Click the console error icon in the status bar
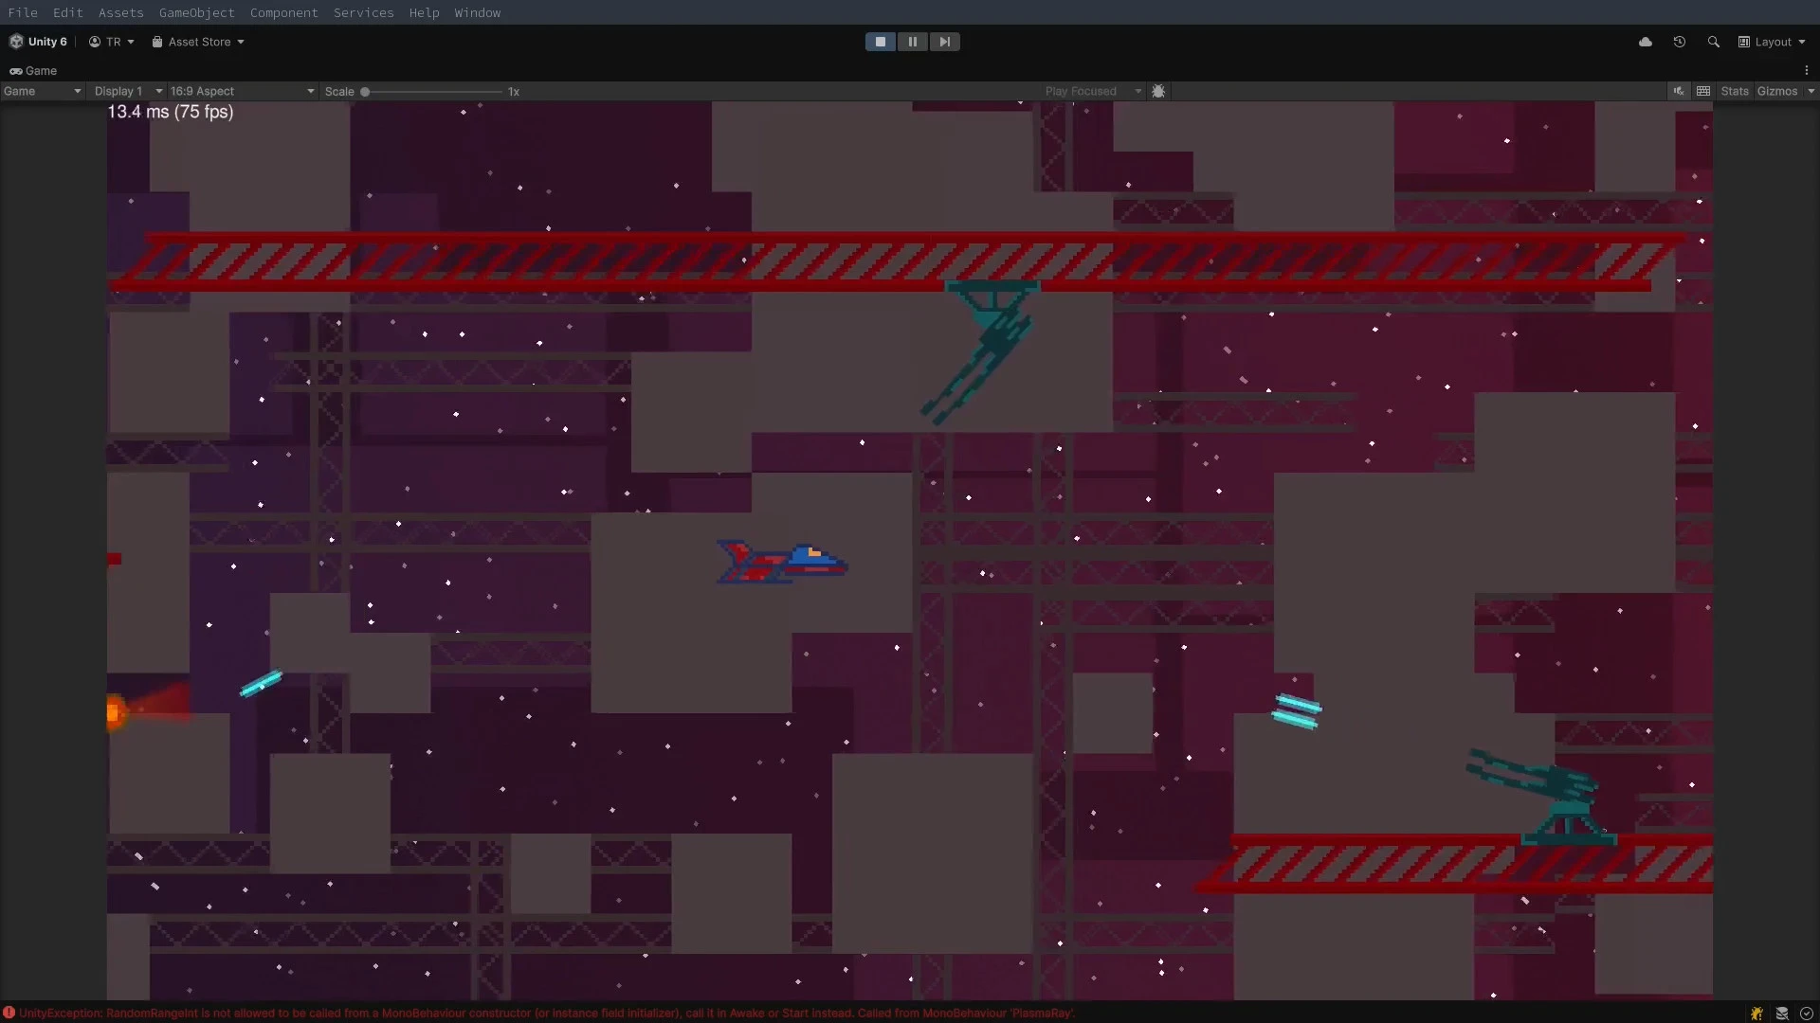Screen dimensions: 1820x1023 9,1013
